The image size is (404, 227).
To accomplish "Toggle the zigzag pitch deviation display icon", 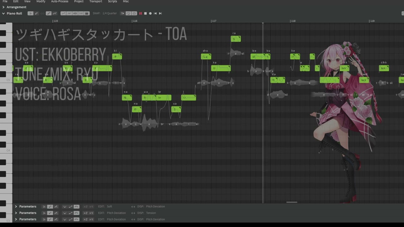I will pos(69,13).
